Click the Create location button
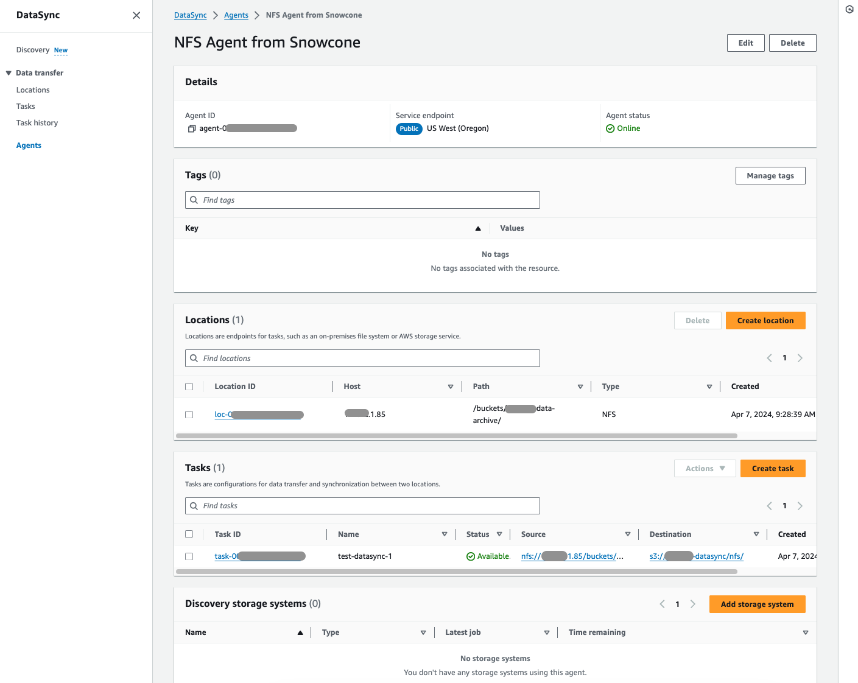 click(x=765, y=321)
